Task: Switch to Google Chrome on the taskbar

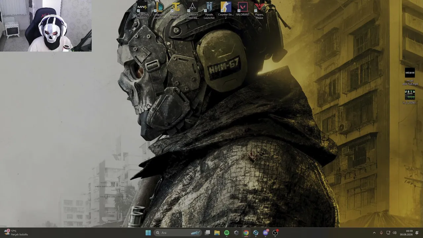Action: click(x=246, y=233)
